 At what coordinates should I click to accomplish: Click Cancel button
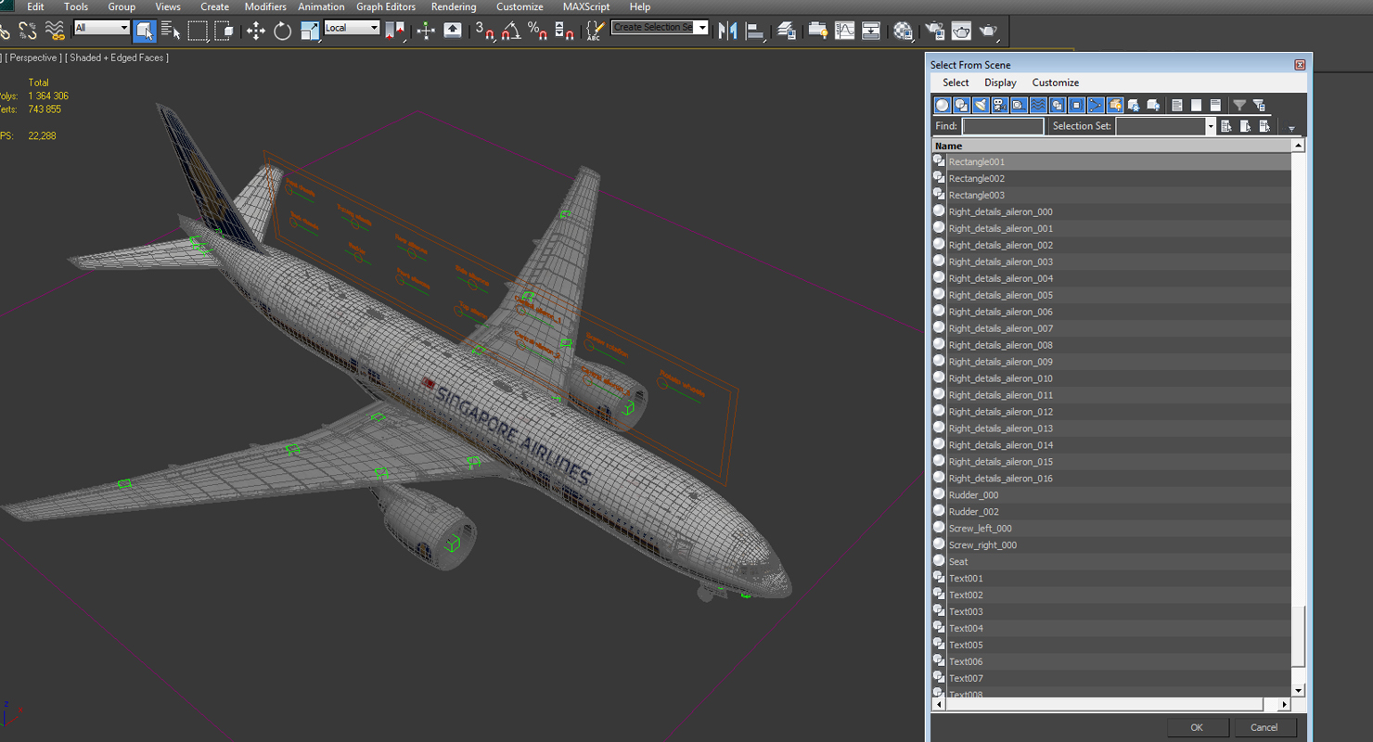point(1264,727)
